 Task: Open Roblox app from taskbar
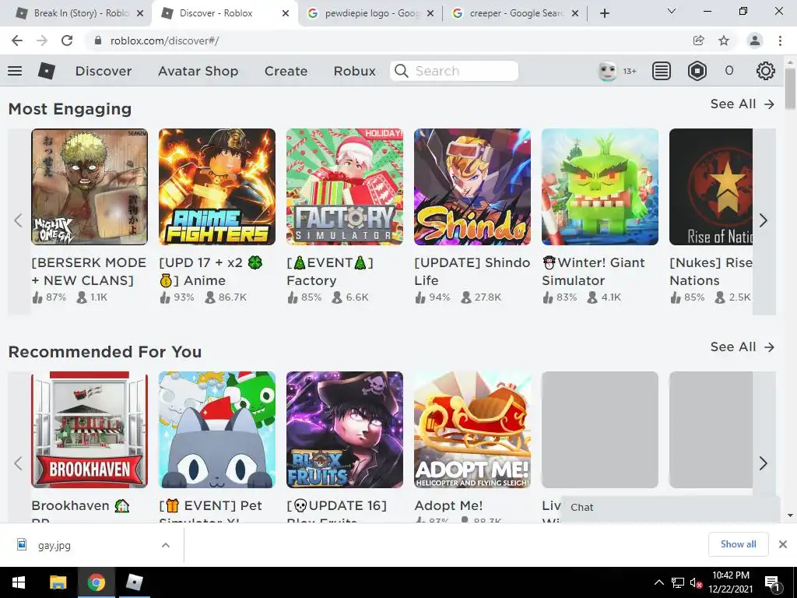[134, 582]
